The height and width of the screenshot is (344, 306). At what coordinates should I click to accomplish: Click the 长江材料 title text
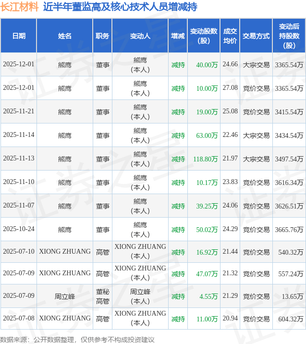pyautogui.click(x=19, y=7)
